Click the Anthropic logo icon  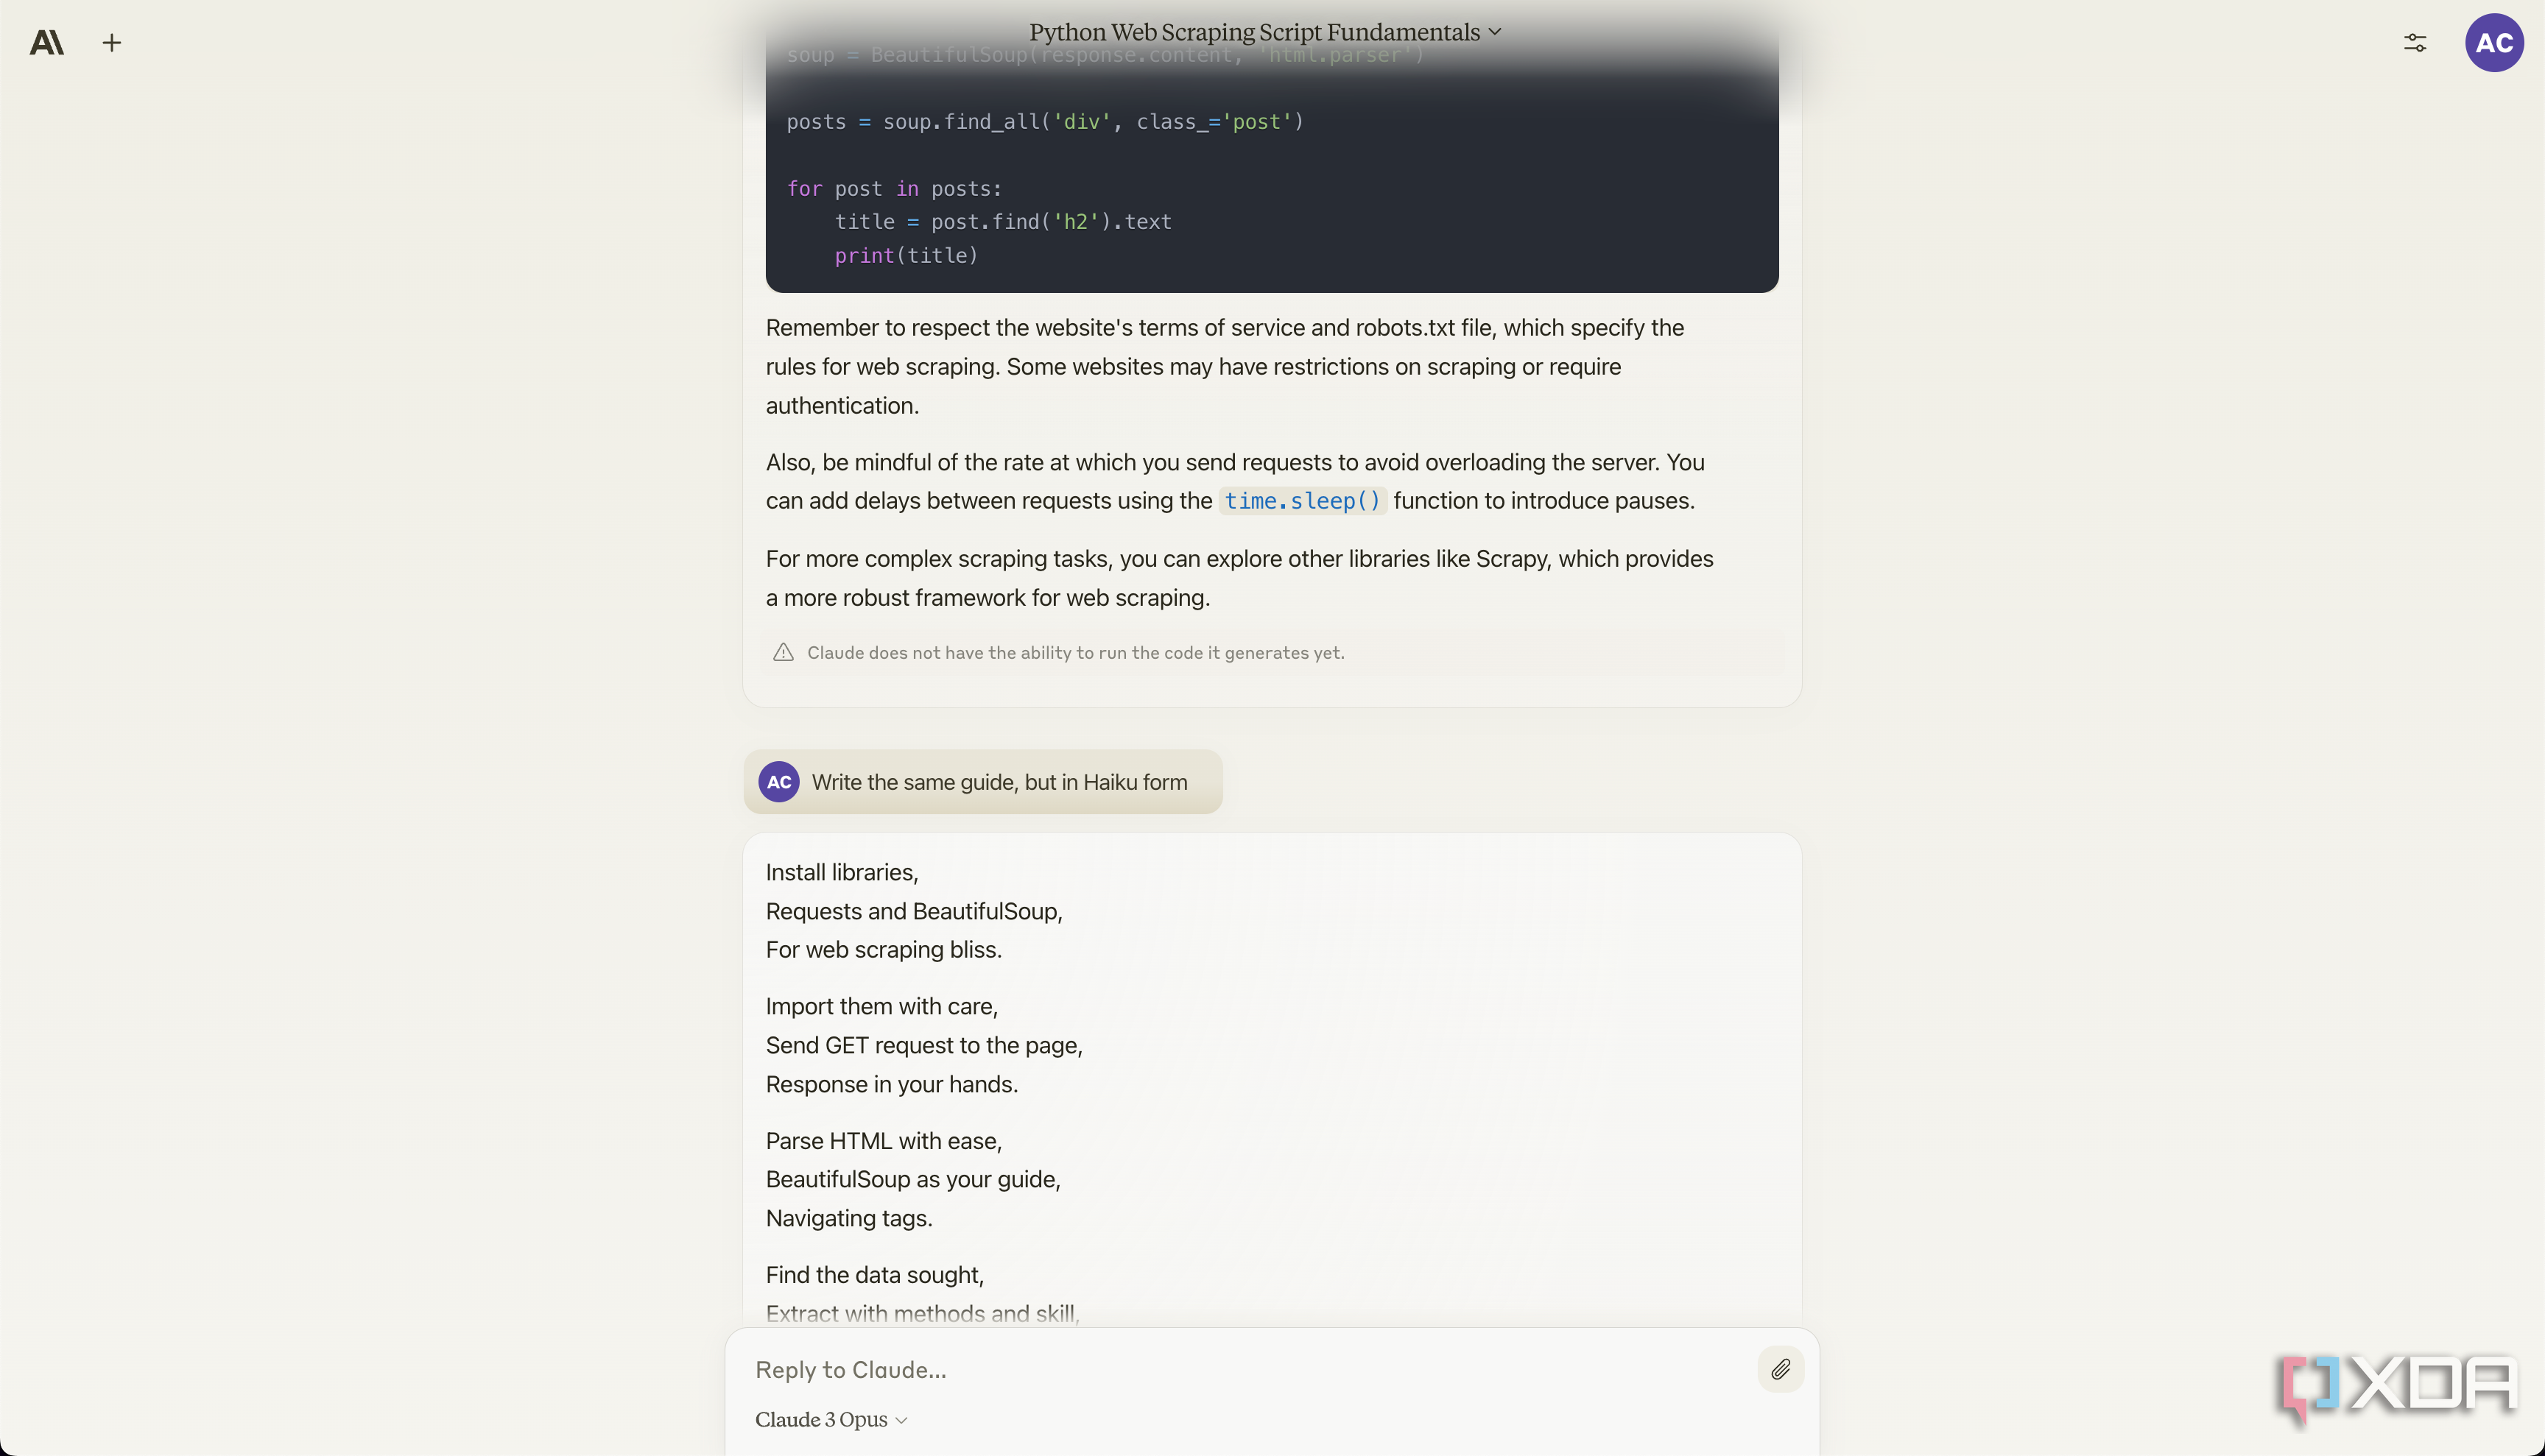[47, 43]
